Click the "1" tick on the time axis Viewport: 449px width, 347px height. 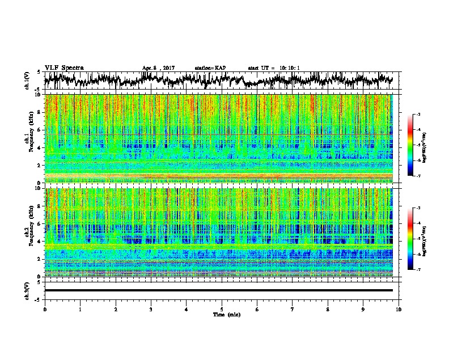pos(80,310)
